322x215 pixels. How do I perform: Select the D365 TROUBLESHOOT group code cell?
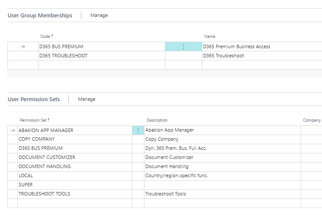[102, 56]
